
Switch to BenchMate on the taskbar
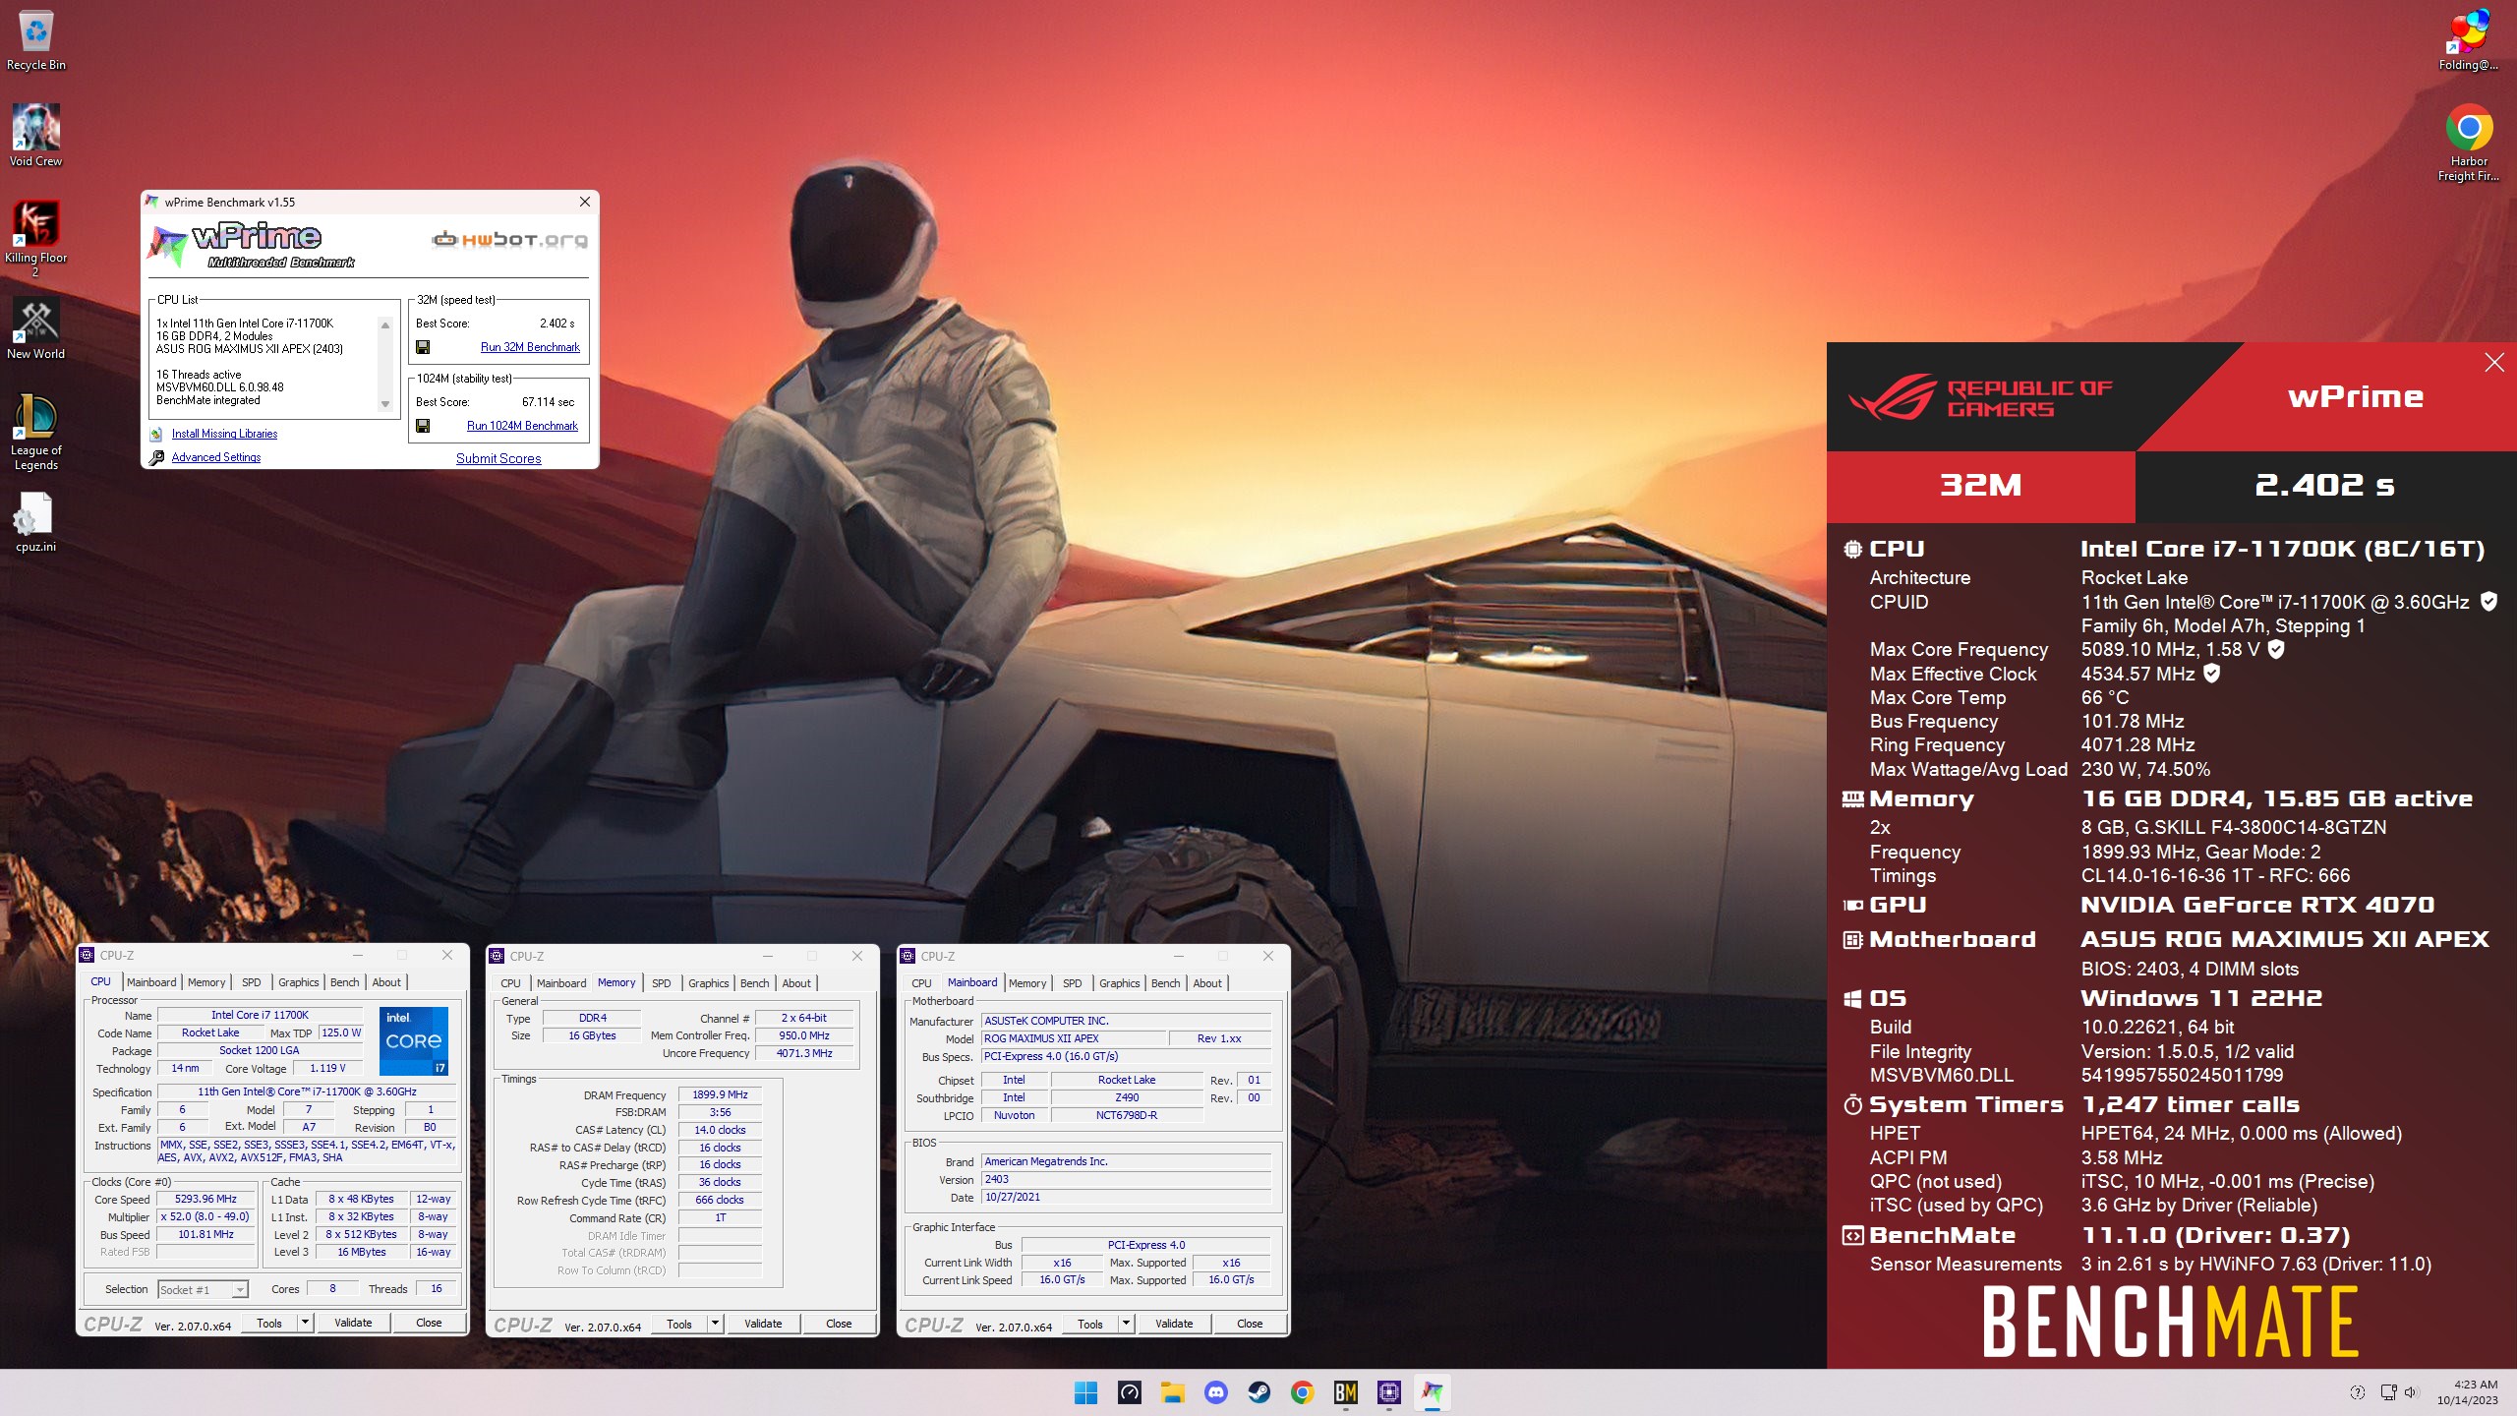pyautogui.click(x=1345, y=1392)
